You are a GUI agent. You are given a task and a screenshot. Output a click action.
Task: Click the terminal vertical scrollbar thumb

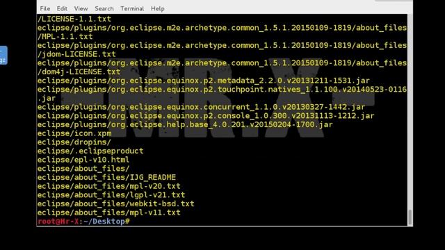tap(410, 217)
